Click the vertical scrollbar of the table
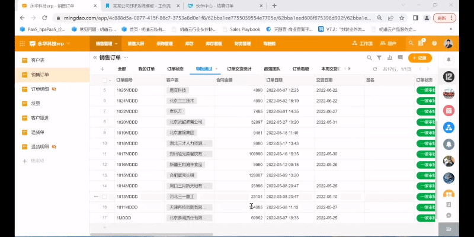 click(437, 169)
